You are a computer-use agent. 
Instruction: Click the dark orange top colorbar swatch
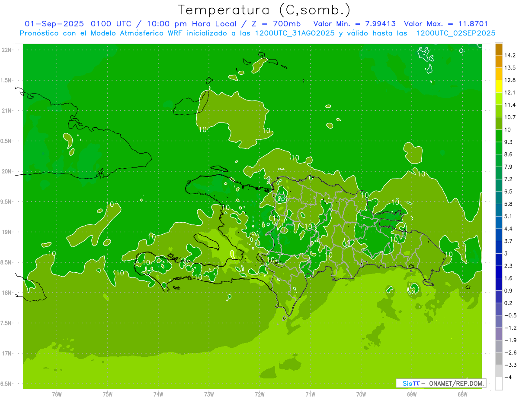tap(499, 49)
